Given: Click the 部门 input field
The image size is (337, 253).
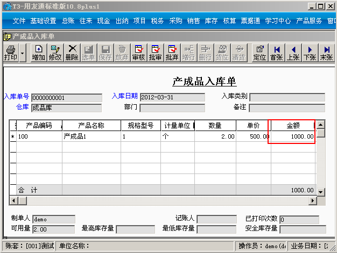Looking at the screenshot, I should pyautogui.click(x=172, y=108).
